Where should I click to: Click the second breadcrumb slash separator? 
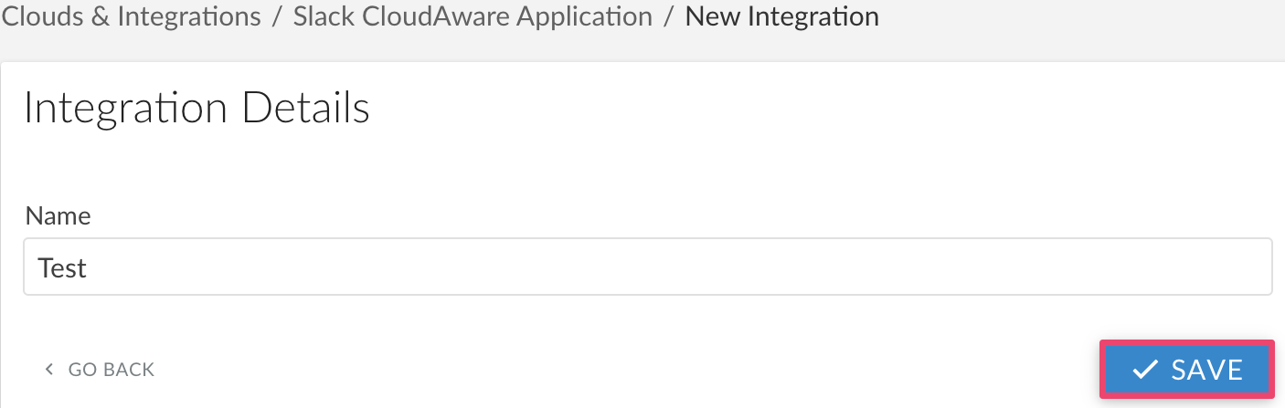tap(668, 16)
